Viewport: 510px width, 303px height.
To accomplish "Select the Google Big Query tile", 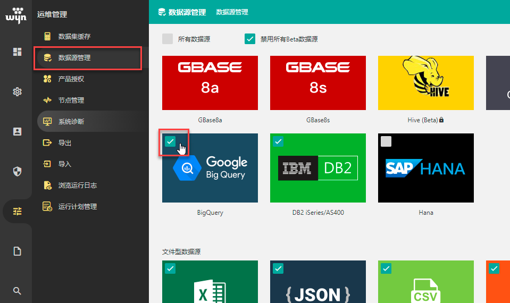I will point(210,168).
